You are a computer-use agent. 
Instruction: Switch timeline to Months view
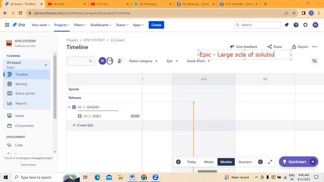point(226,162)
